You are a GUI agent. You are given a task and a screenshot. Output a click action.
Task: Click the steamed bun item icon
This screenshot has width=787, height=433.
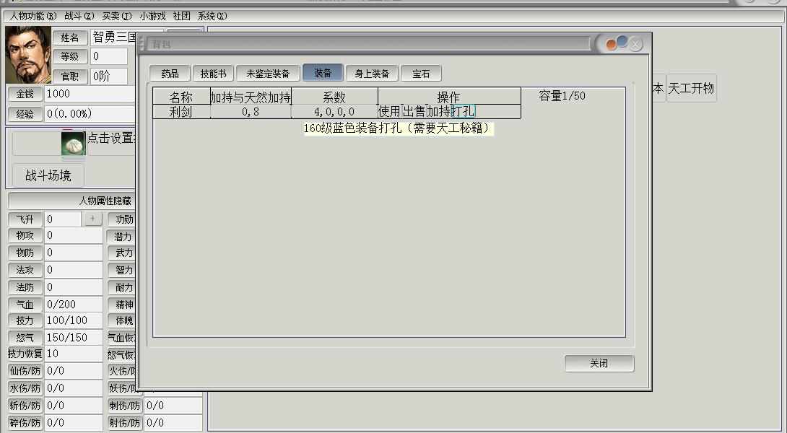(x=74, y=143)
